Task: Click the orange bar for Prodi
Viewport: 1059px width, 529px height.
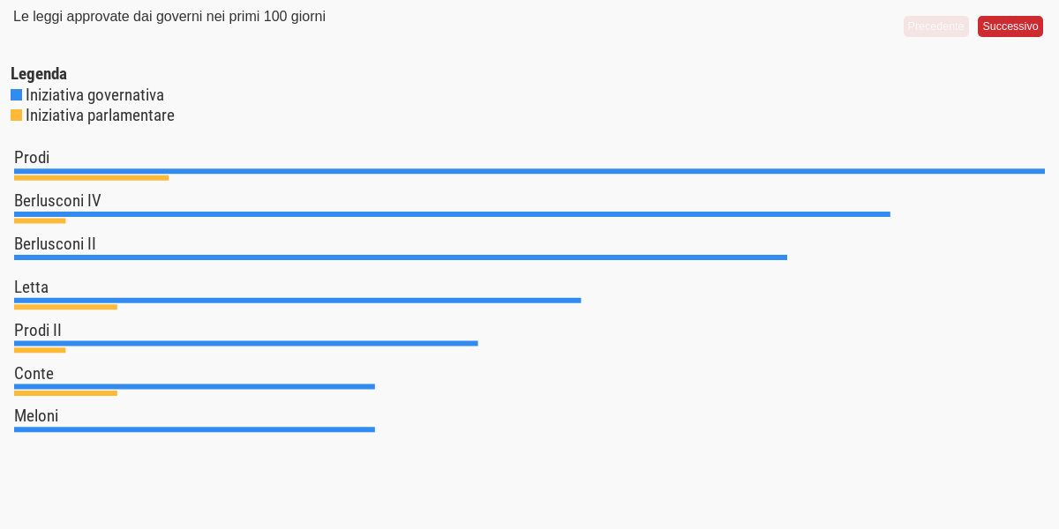Action: pos(91,178)
